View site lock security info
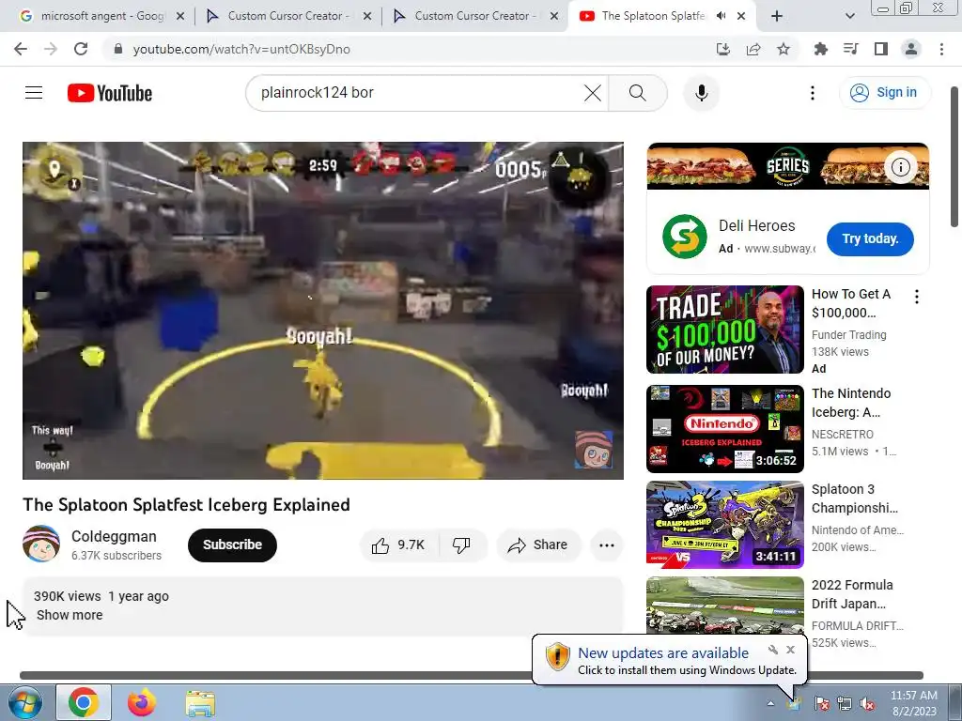962x721 pixels. point(118,49)
